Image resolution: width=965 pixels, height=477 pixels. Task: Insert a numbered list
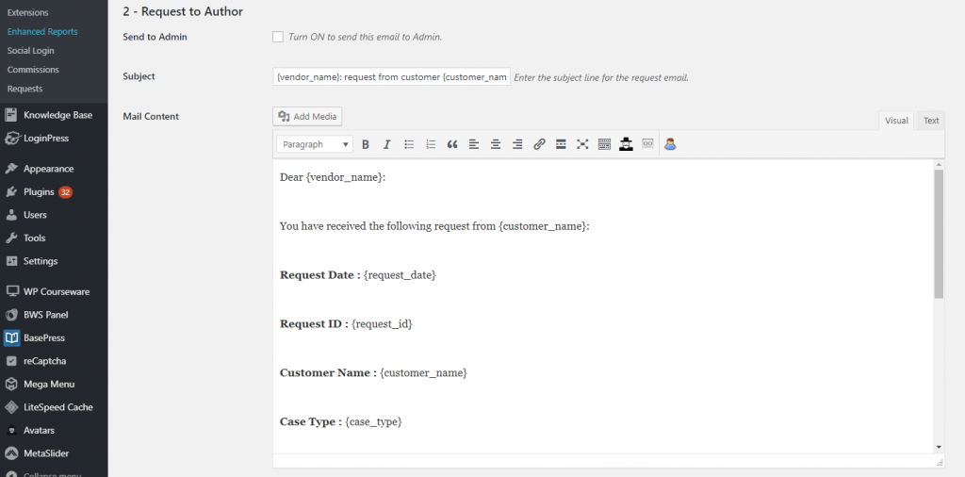(431, 144)
